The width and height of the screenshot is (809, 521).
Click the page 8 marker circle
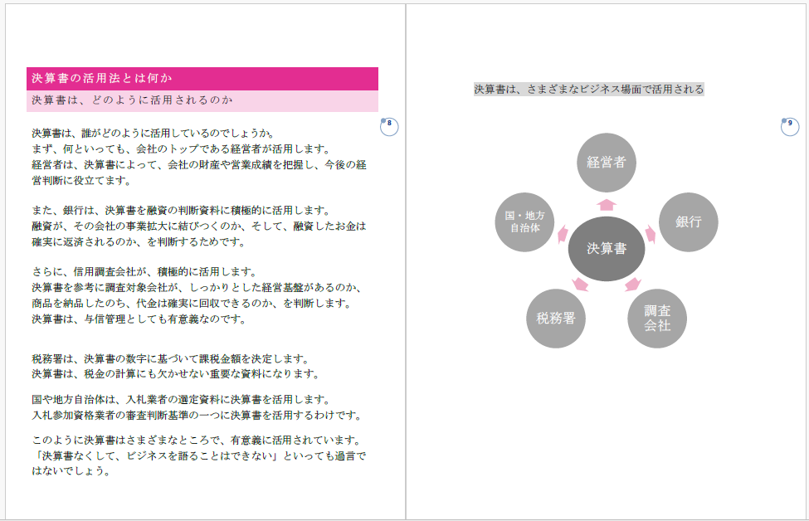(389, 126)
